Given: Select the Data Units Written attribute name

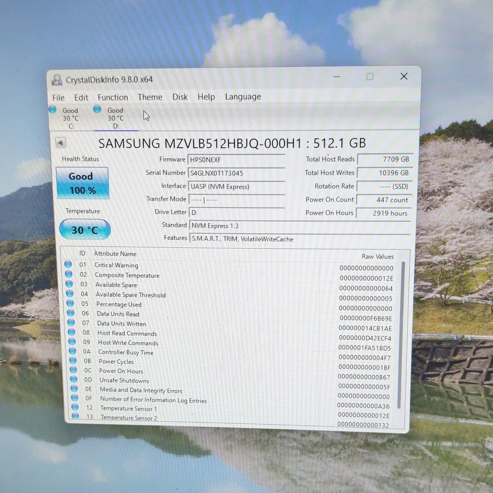Looking at the screenshot, I should point(122,323).
